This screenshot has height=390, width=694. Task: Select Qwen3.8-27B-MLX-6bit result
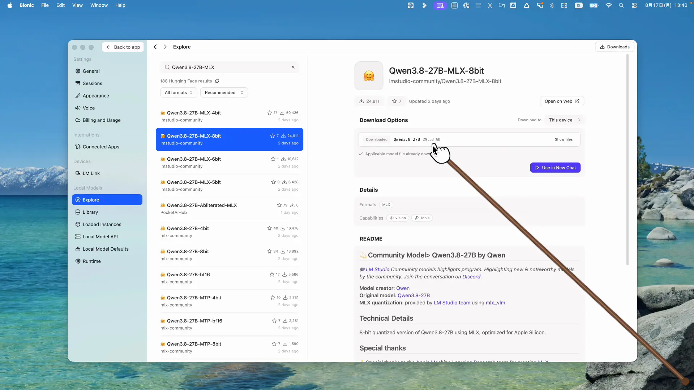click(230, 162)
